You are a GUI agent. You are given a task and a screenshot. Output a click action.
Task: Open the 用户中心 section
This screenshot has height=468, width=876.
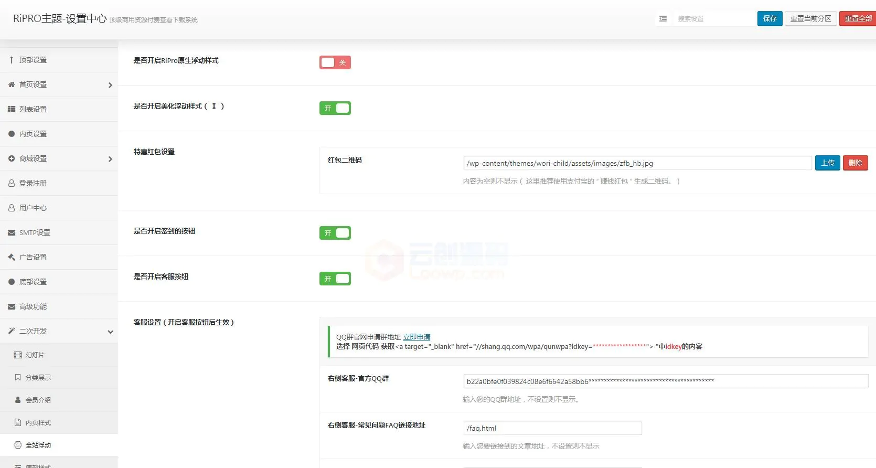[x=59, y=208]
